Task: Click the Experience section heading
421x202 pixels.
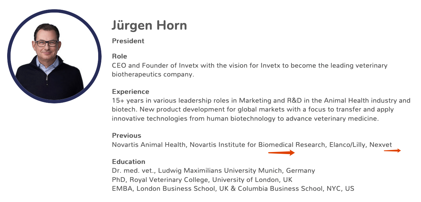Action: point(131,92)
